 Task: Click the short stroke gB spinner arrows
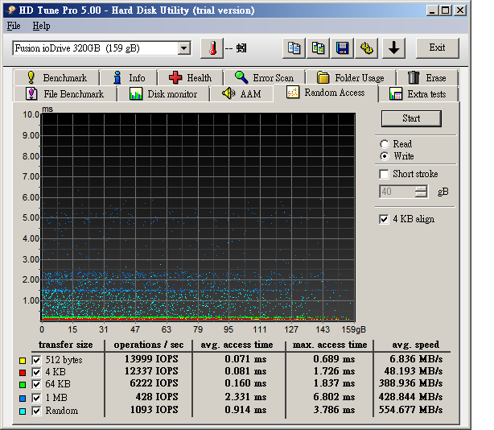coord(421,192)
